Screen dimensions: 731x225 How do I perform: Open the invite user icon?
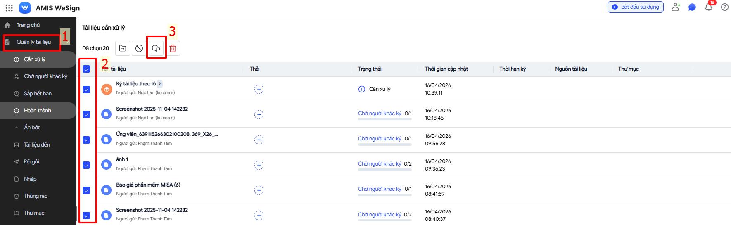(x=676, y=7)
